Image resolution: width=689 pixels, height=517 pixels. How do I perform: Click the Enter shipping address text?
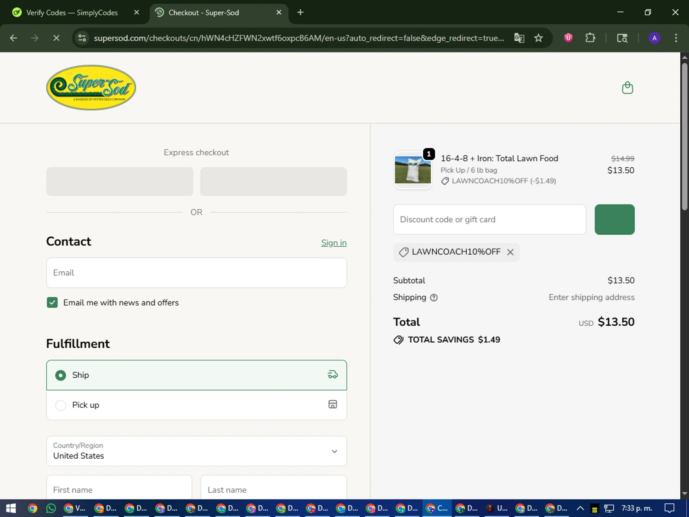click(592, 297)
